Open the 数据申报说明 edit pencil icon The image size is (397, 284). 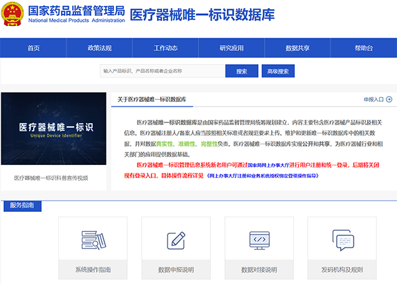pos(176,240)
